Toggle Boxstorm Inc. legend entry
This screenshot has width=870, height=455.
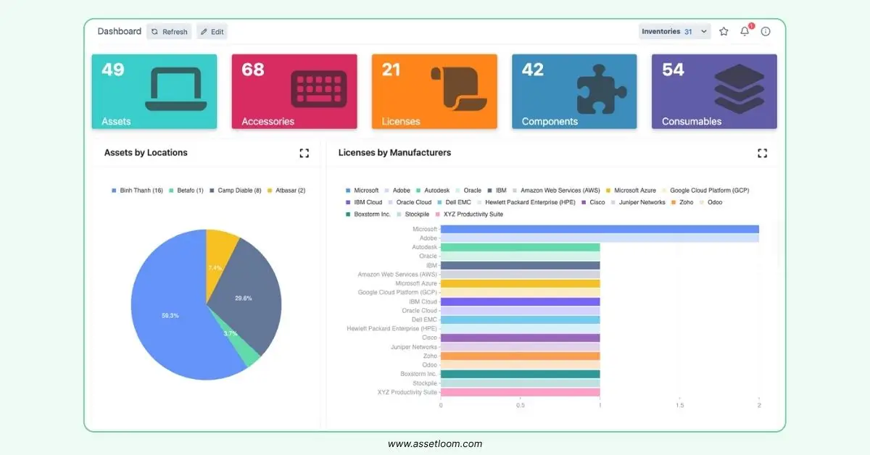368,214
